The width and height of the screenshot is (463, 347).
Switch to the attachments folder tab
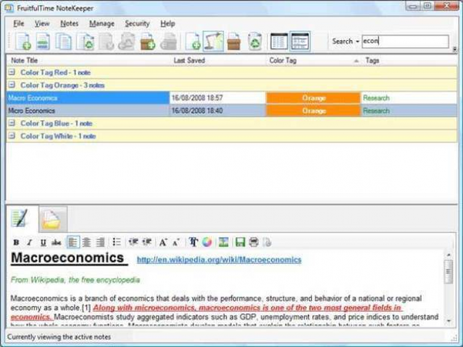pyautogui.click(x=53, y=219)
